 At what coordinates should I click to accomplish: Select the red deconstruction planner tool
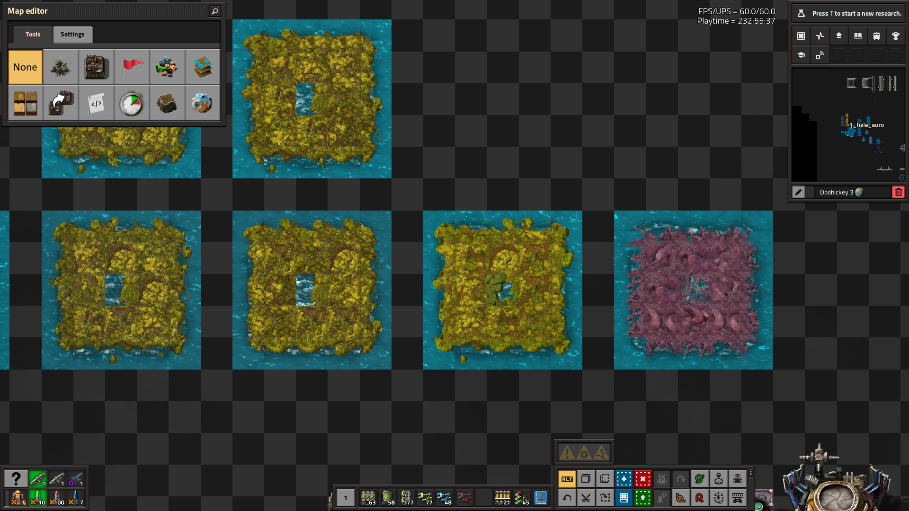coord(643,479)
